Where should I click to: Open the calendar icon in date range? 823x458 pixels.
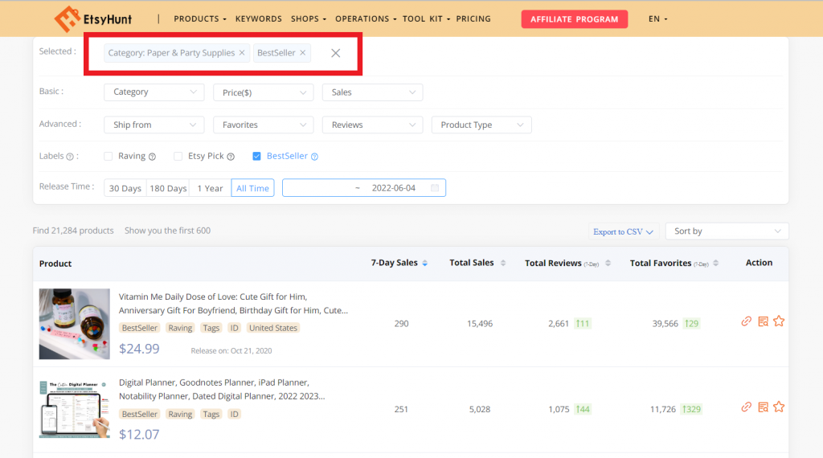[435, 188]
